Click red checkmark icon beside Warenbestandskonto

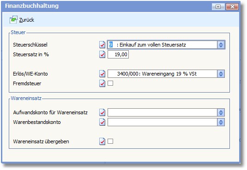102,122
